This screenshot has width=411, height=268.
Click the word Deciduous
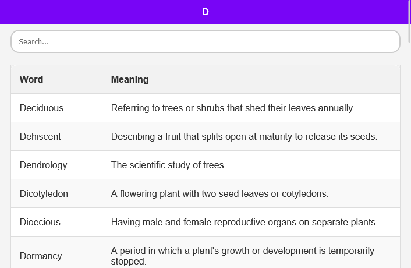pyautogui.click(x=41, y=108)
